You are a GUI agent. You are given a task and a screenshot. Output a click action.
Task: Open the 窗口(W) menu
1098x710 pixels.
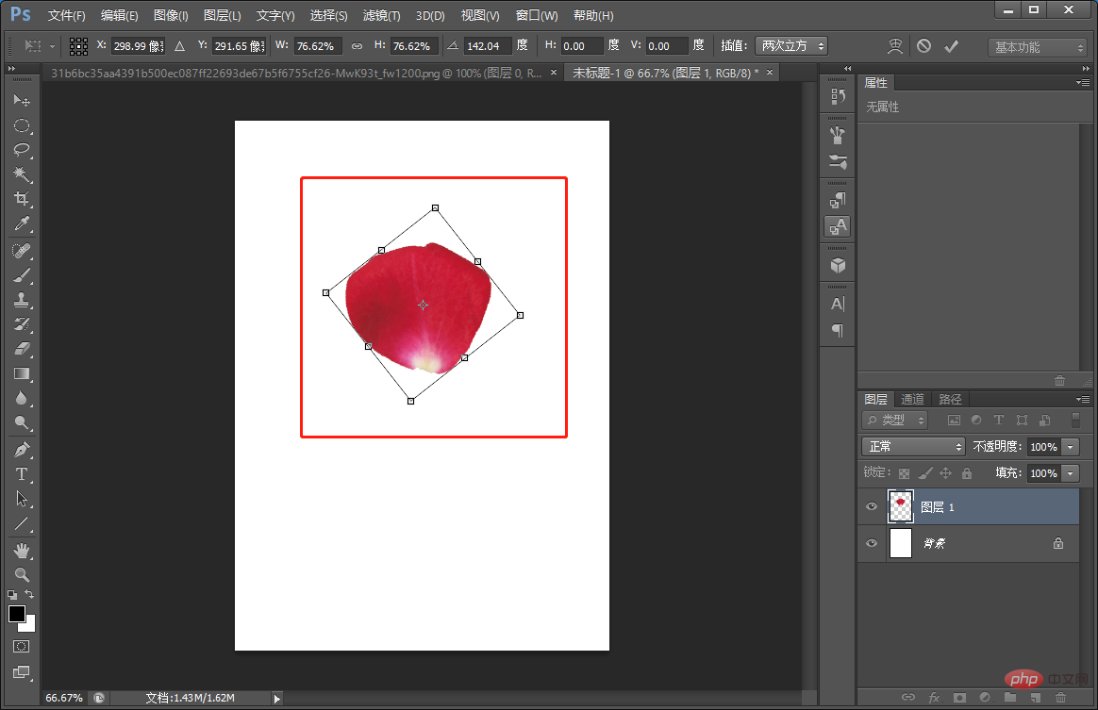click(537, 15)
